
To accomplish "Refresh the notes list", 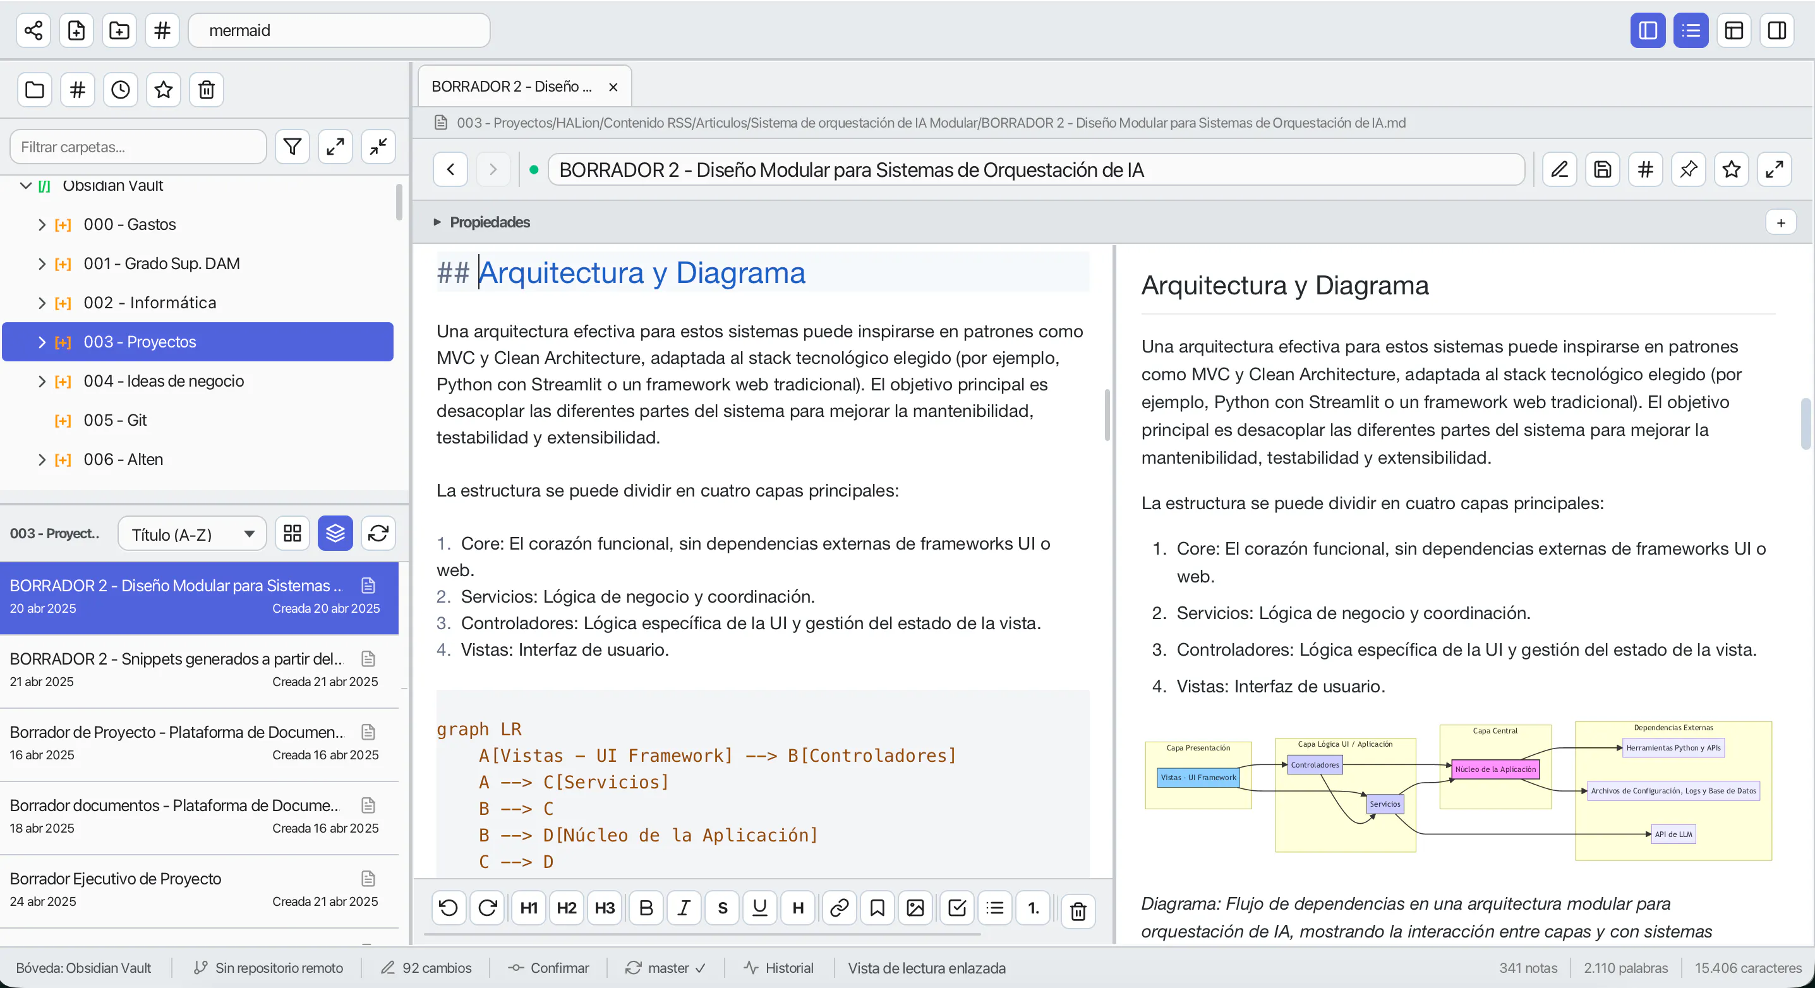I will tap(378, 533).
